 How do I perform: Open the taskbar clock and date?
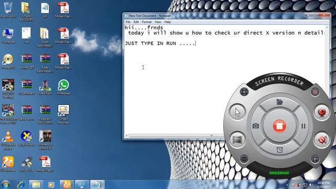[323, 185]
